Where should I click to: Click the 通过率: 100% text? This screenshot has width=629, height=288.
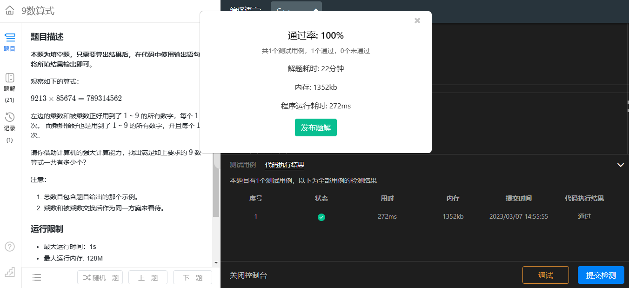coord(316,35)
